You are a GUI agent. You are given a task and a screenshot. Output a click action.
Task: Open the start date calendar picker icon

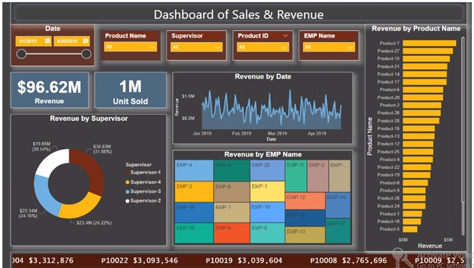coord(48,41)
